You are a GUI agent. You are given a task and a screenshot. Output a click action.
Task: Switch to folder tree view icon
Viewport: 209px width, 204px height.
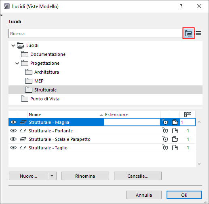(x=188, y=33)
